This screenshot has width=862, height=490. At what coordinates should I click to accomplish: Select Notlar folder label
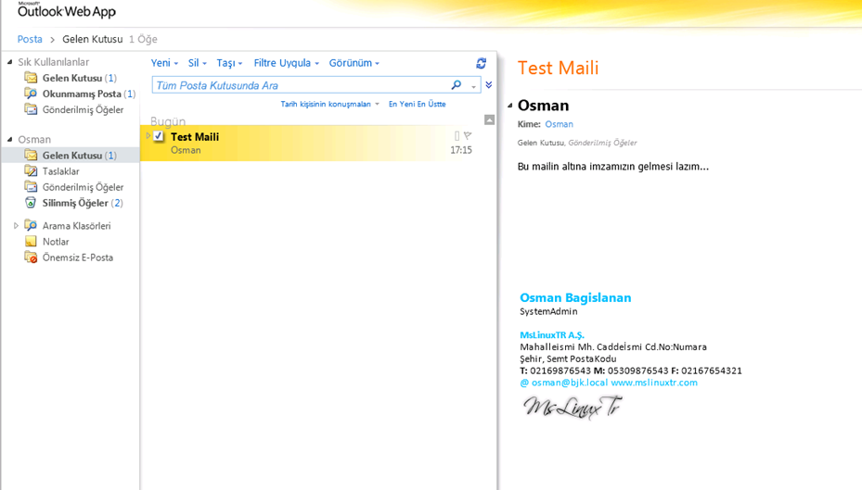click(x=56, y=242)
